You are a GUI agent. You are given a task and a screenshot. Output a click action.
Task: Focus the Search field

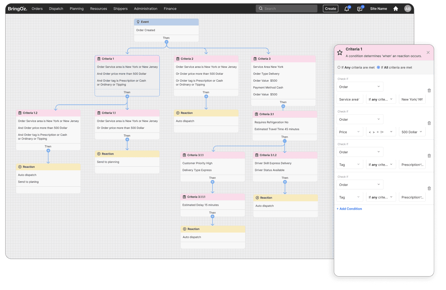point(287,9)
